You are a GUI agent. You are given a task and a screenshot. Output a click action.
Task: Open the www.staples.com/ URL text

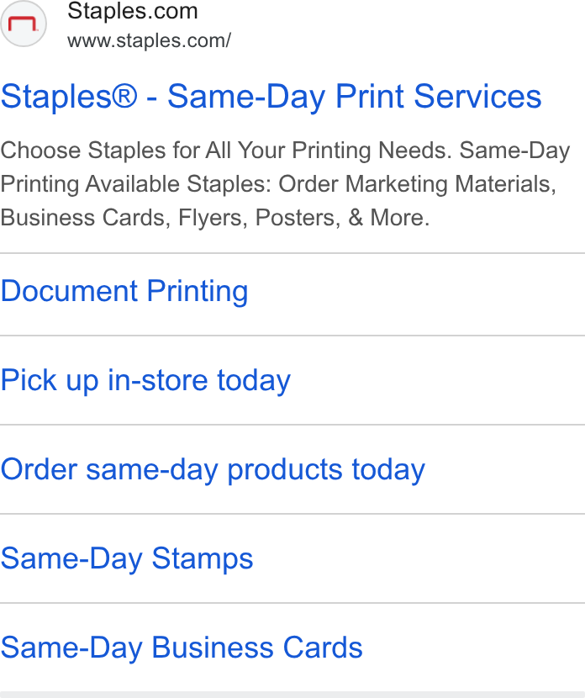(x=149, y=41)
